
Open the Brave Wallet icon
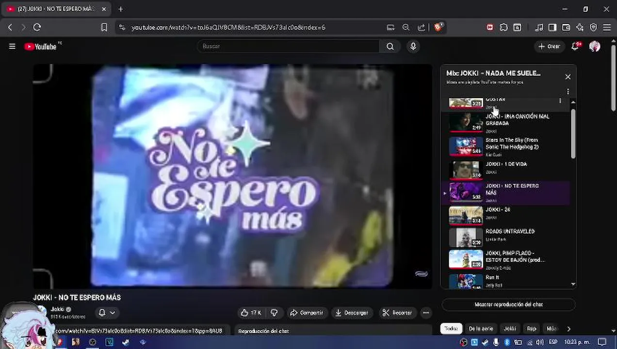point(566,28)
